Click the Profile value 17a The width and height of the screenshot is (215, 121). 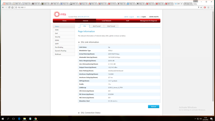(109, 84)
